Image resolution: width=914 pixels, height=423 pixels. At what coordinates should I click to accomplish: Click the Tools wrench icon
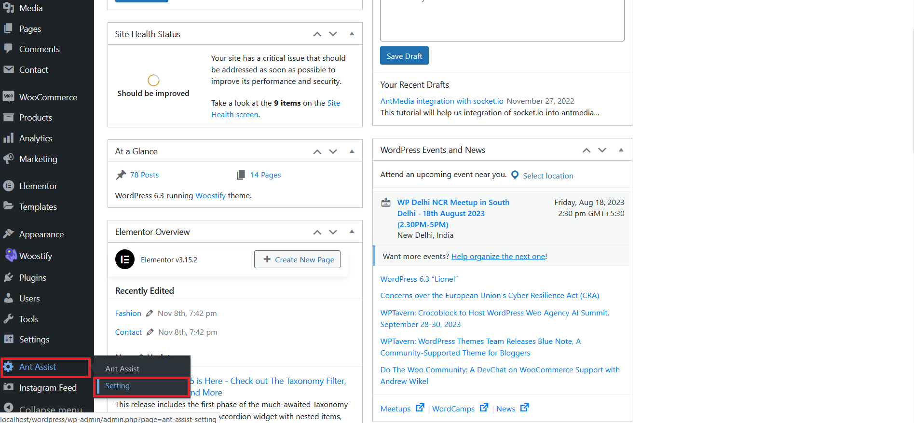(8, 319)
